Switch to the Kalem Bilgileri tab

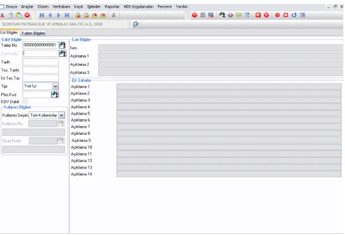pyautogui.click(x=33, y=33)
